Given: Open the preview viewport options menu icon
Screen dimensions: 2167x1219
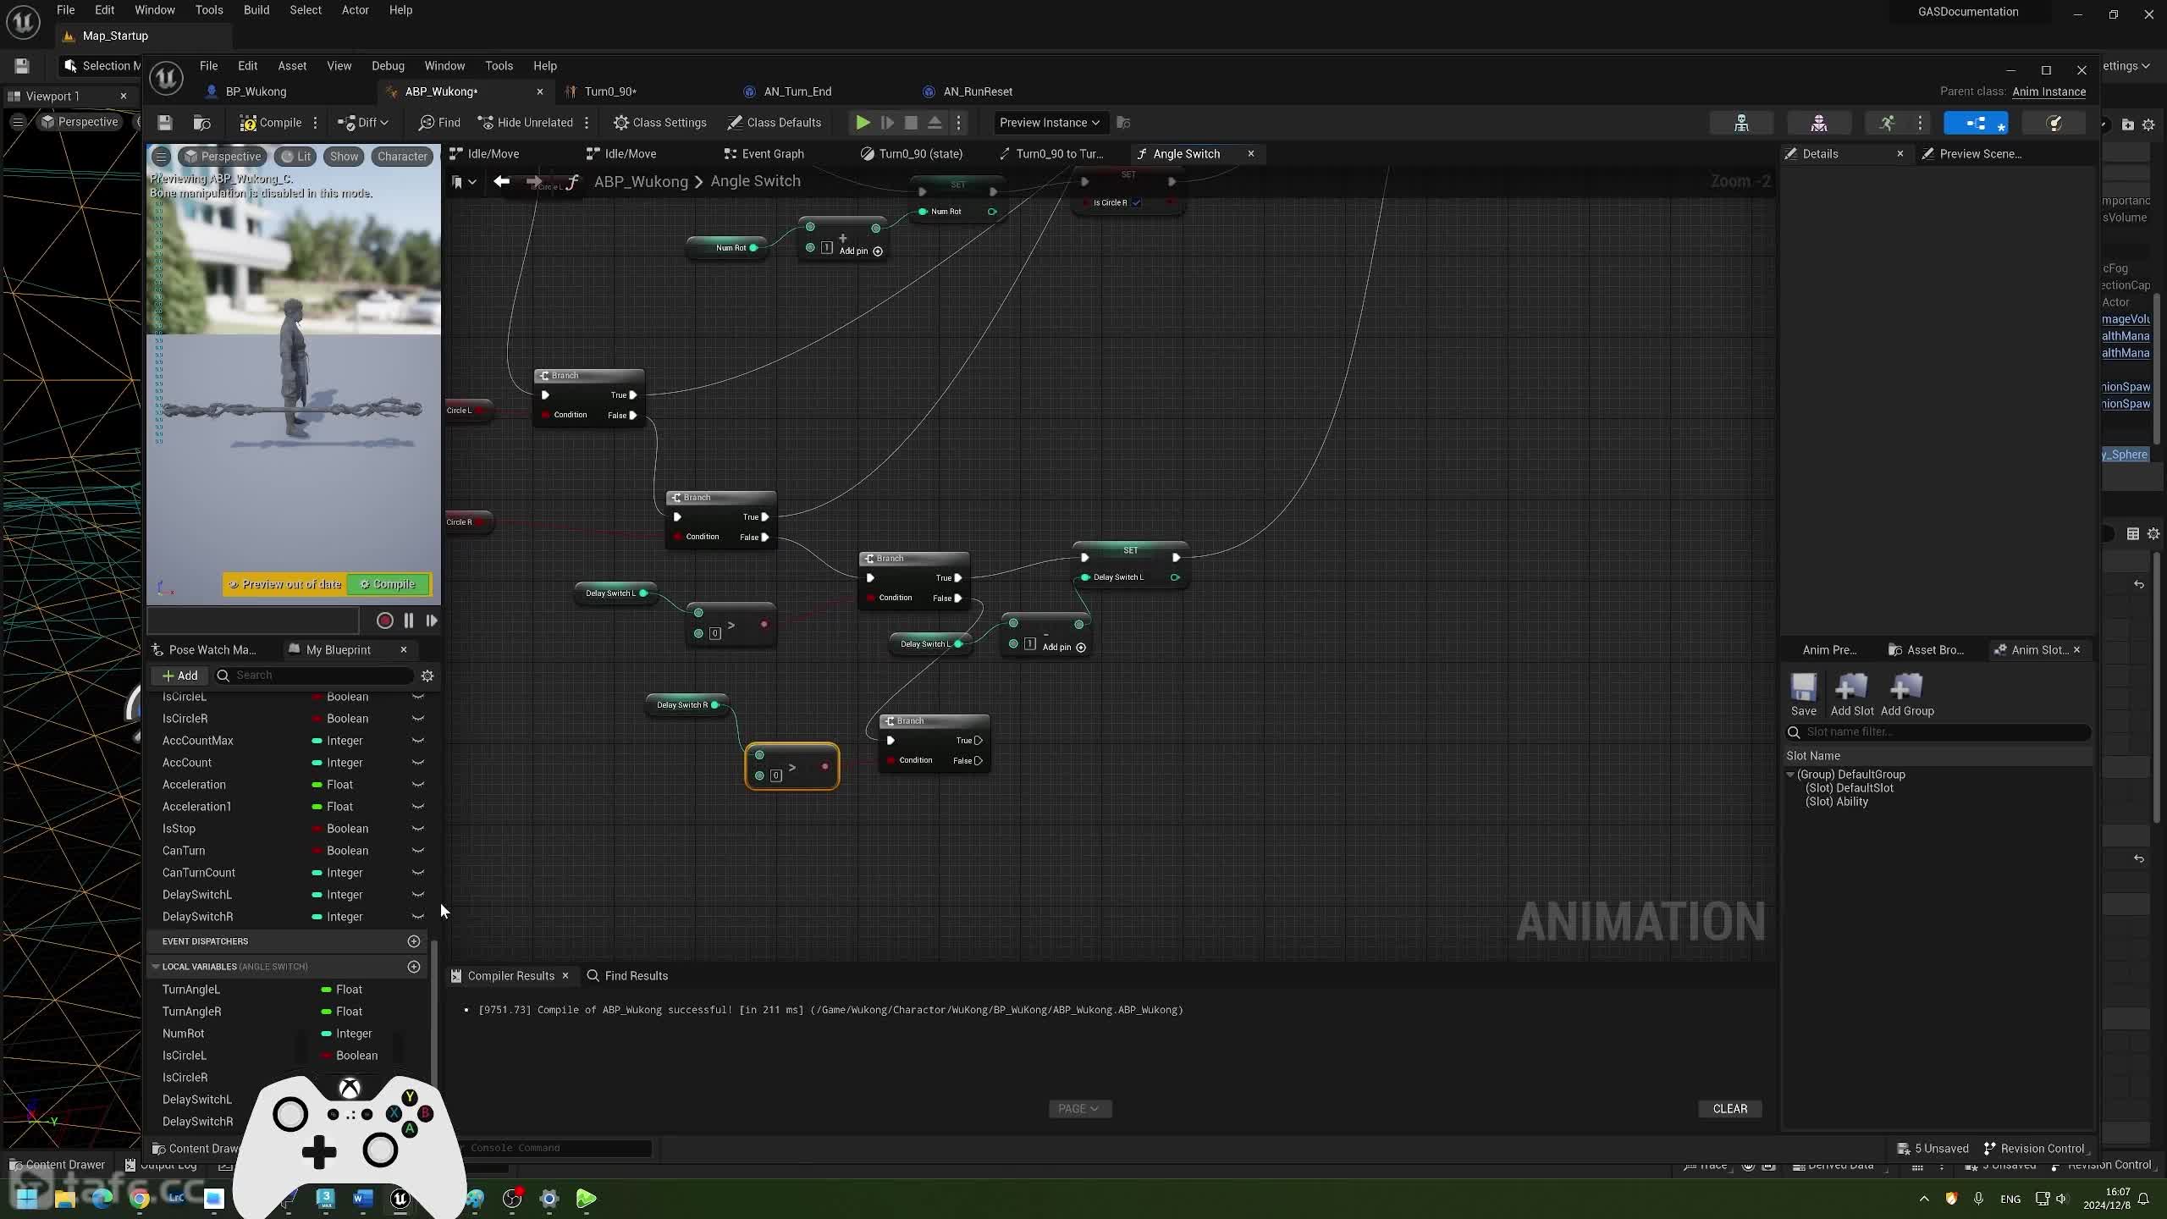Looking at the screenshot, I should (x=161, y=157).
